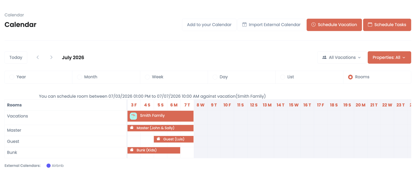Expand the Properties: All dropdown

[x=389, y=58]
